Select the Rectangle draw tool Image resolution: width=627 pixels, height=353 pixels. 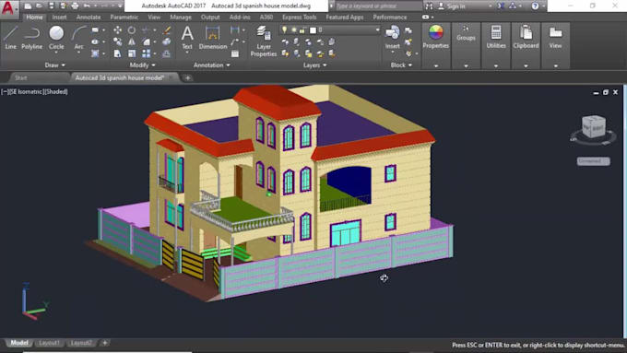pos(95,30)
